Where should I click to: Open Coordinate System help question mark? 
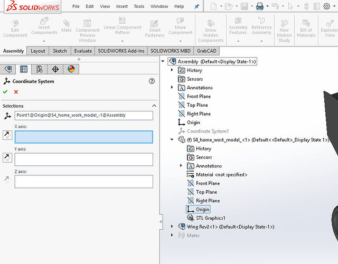point(152,81)
